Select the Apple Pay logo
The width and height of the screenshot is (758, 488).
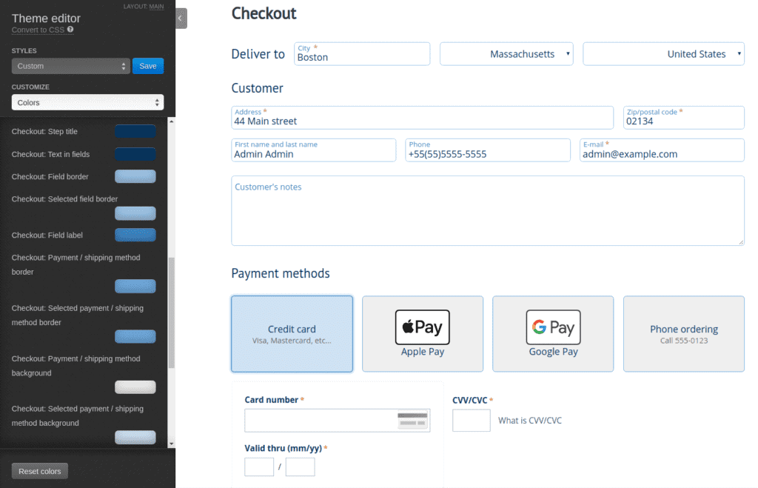tap(423, 327)
